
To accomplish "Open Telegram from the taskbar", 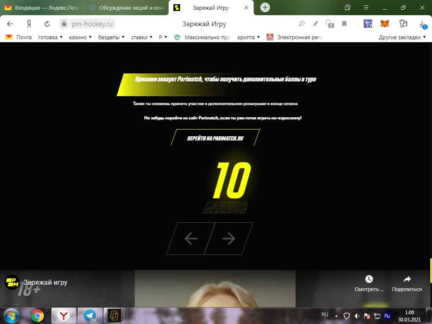I will [x=90, y=316].
